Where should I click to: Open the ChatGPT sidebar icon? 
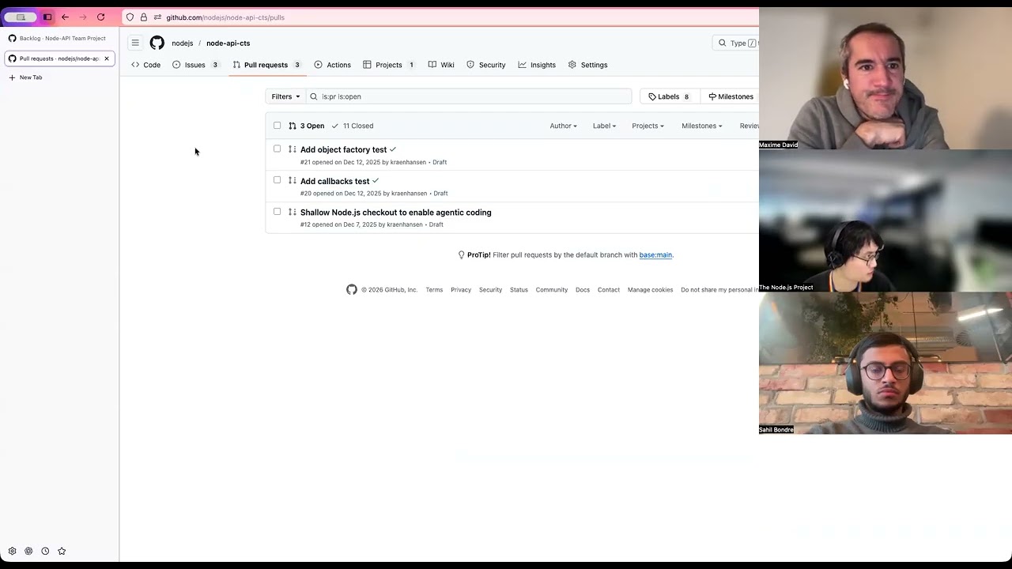tap(28, 551)
